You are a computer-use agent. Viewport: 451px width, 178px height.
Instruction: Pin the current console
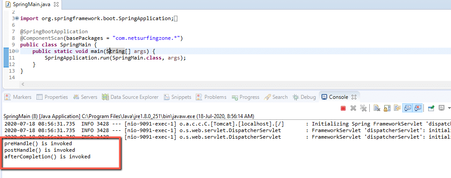[431, 108]
